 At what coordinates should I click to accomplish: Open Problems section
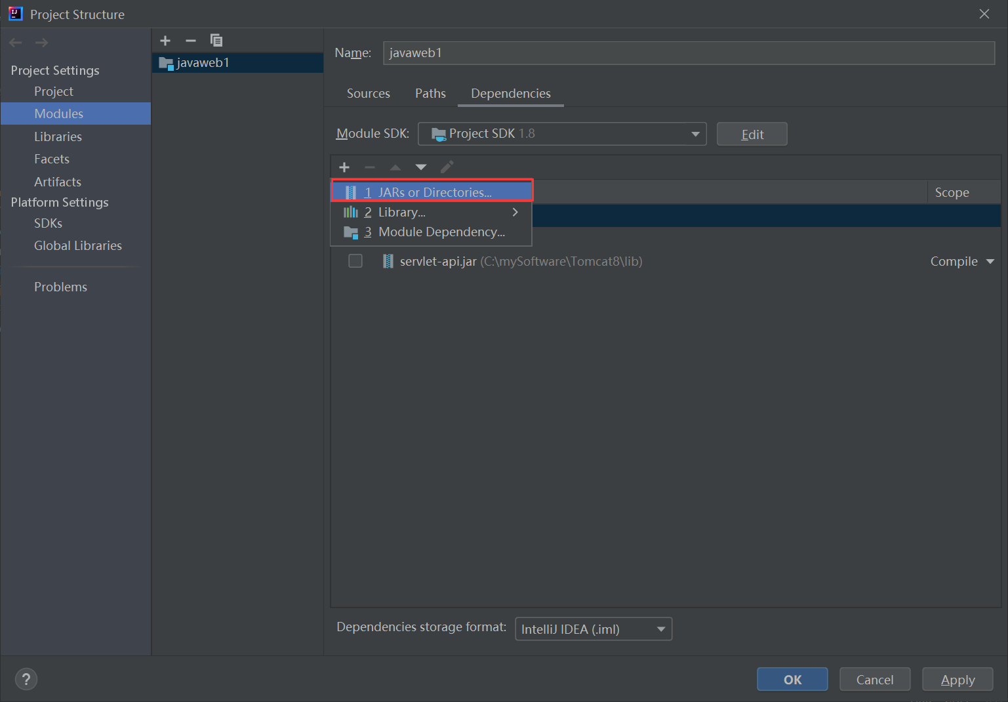pyautogui.click(x=75, y=287)
